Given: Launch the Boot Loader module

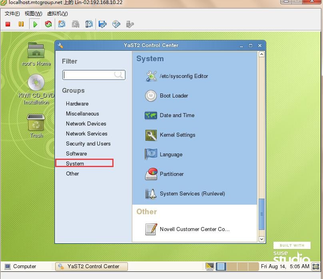Looking at the screenshot, I should 166,96.
